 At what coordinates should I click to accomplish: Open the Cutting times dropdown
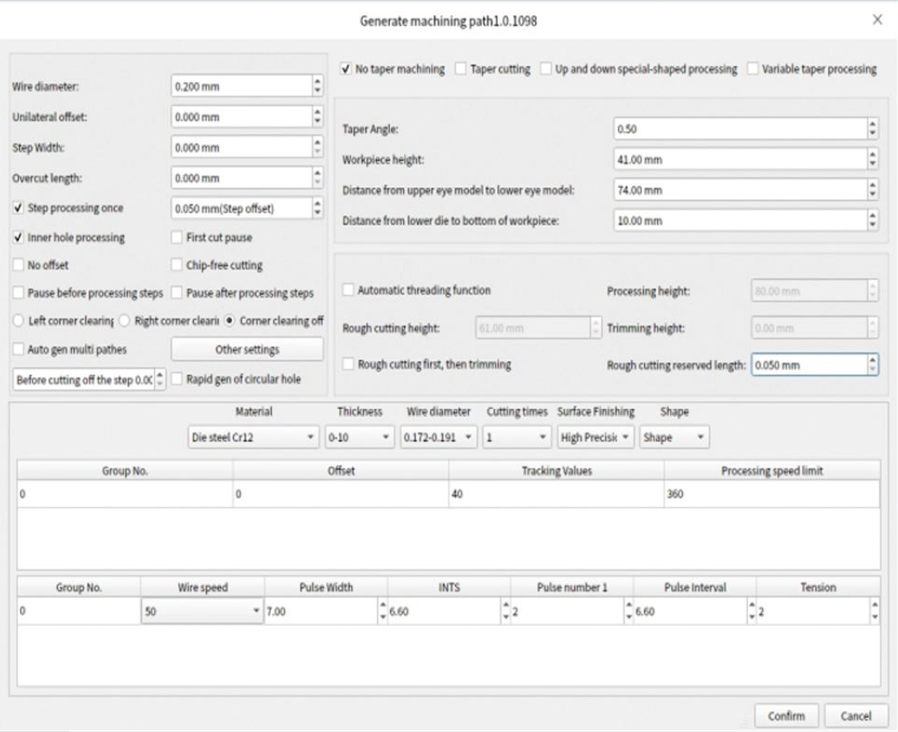coord(517,437)
